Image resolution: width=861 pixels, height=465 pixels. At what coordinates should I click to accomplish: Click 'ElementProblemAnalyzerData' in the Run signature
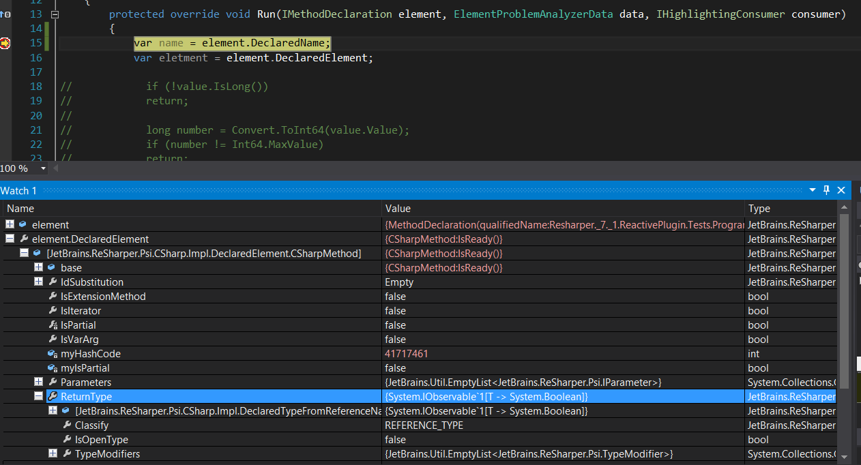tap(533, 14)
